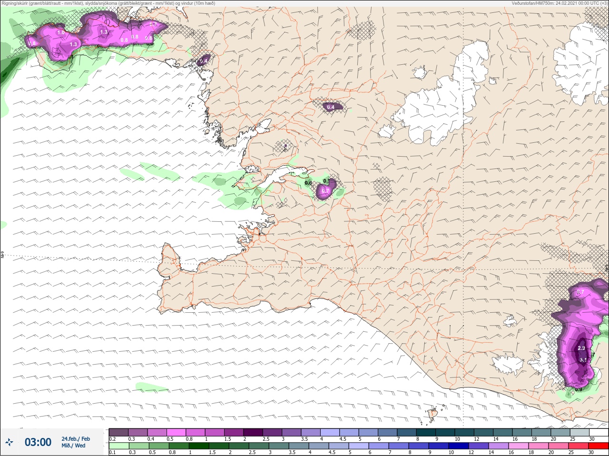This screenshot has height=456, width=609.
Task: Click the small Vestmannaeyjar island off south coast
Action: (x=433, y=414)
